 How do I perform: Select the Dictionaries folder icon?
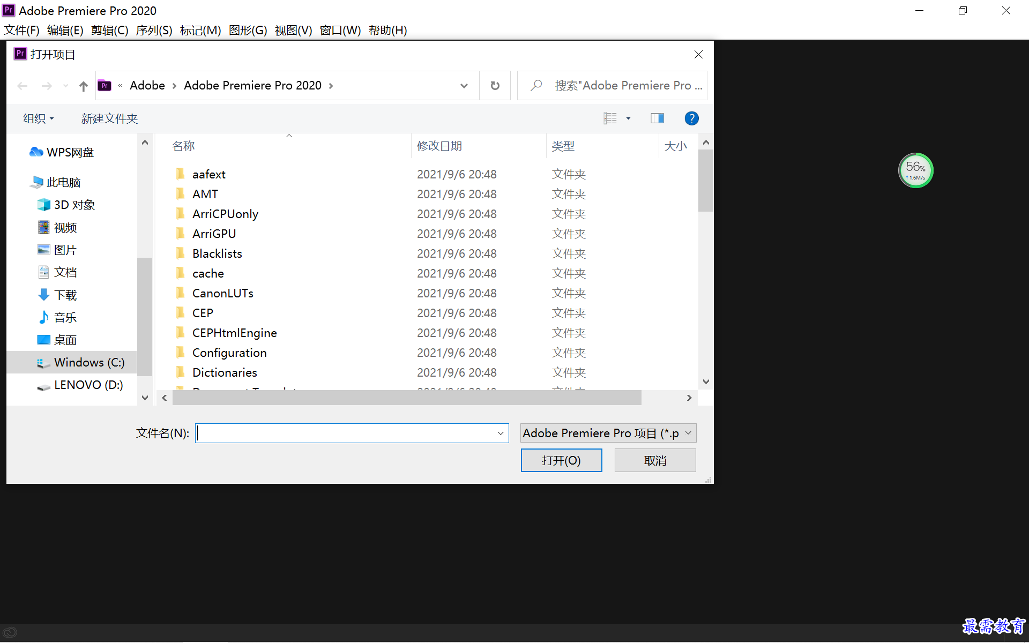[x=180, y=372]
